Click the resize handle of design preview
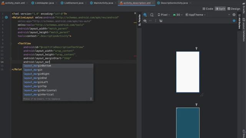This screenshot has width=246, height=138. [x=202, y=95]
